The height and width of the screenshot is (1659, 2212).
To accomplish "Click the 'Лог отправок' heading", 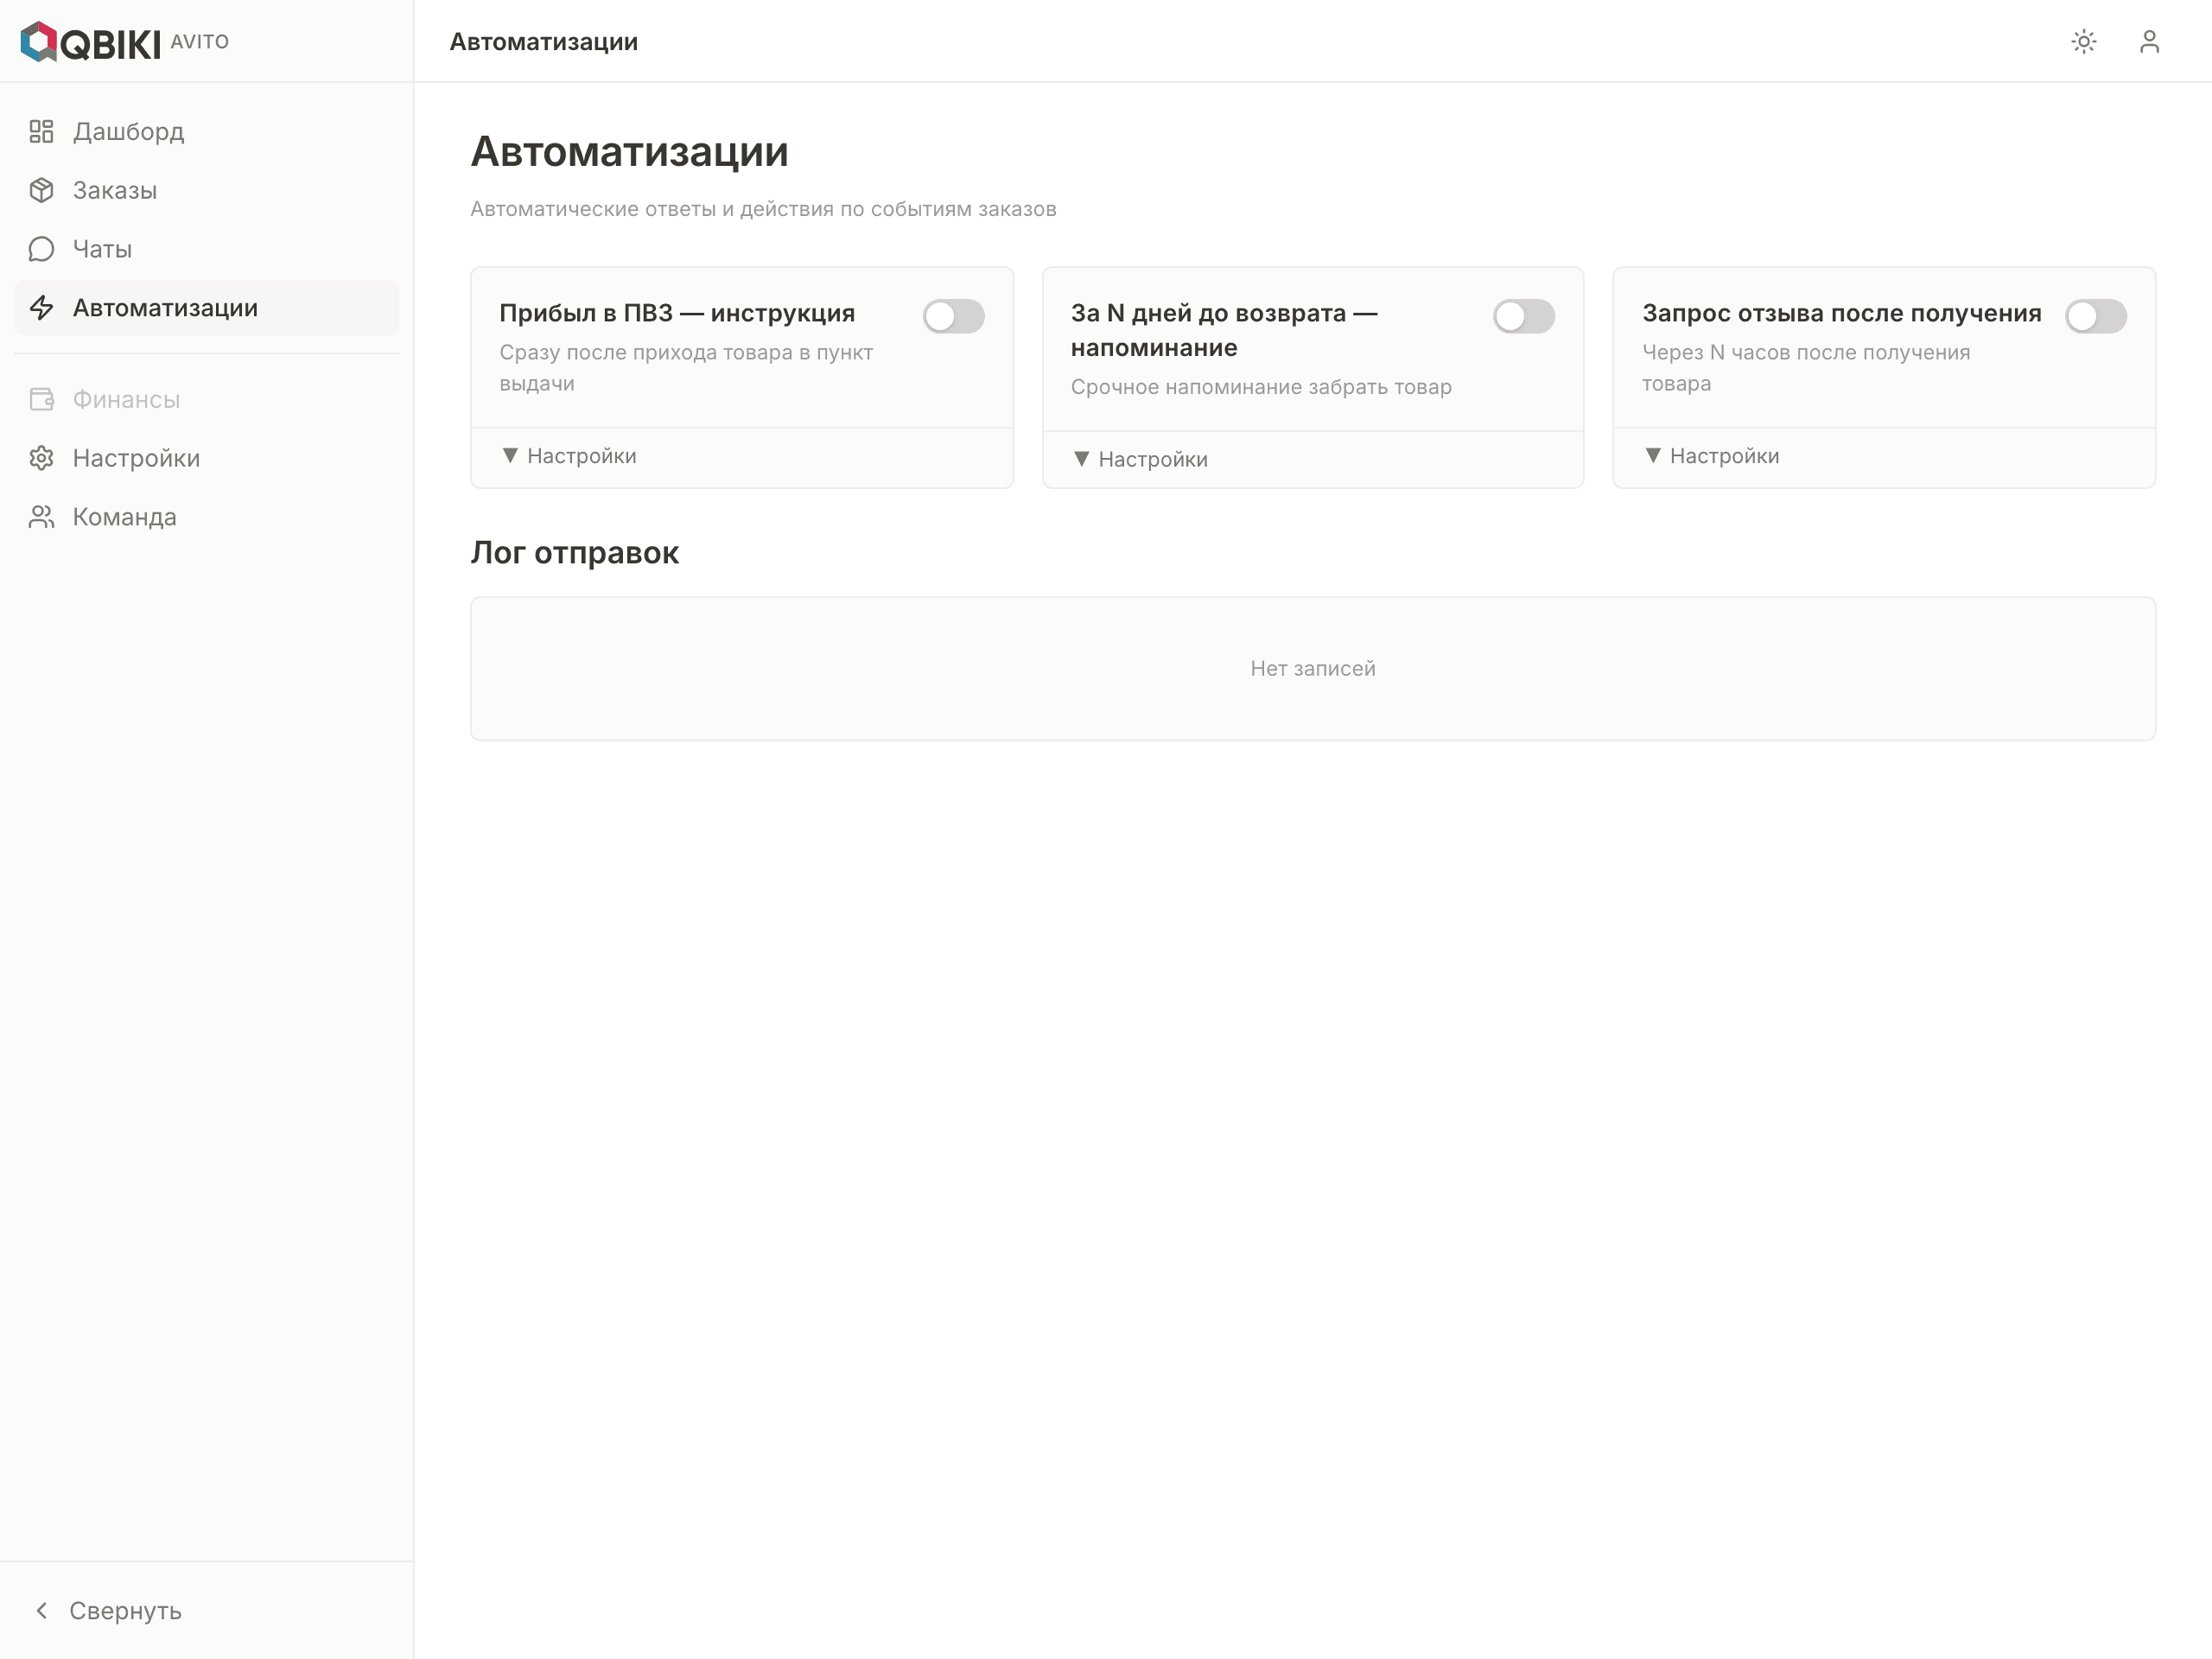I will click(575, 552).
